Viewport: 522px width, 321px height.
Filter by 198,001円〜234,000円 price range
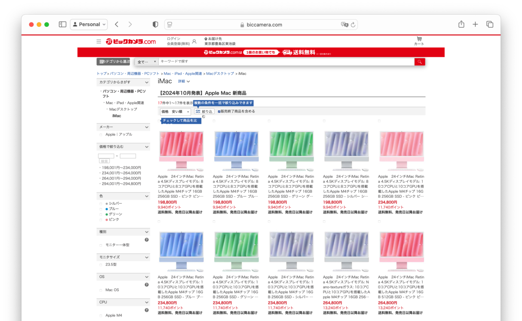pos(121,168)
